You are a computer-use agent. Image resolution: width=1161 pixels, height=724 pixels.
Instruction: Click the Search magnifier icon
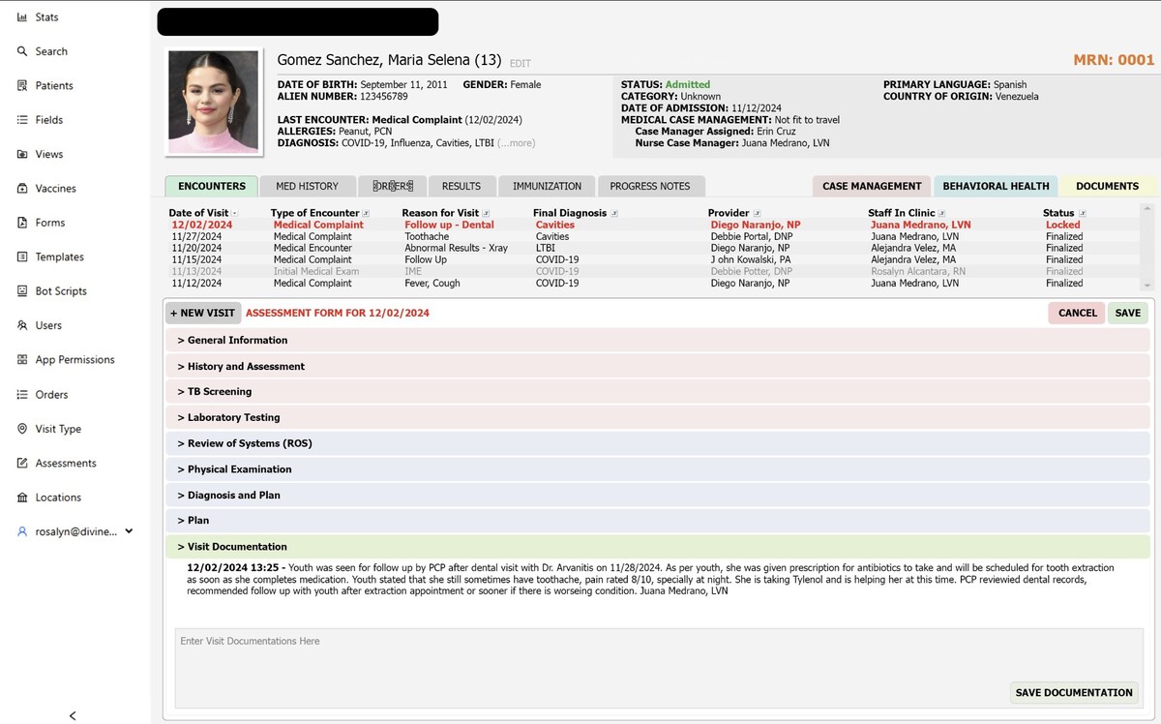tap(22, 51)
